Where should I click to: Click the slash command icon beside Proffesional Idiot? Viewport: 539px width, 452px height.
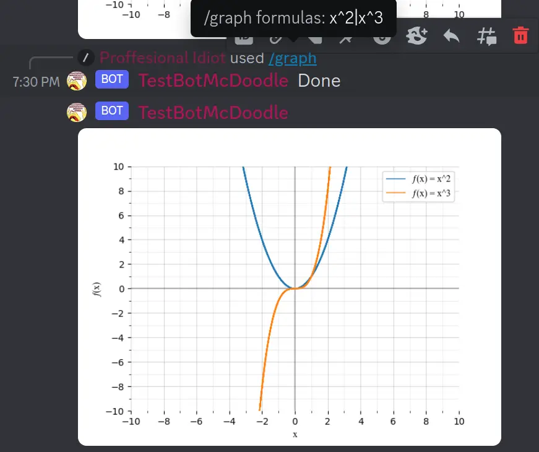pos(87,58)
